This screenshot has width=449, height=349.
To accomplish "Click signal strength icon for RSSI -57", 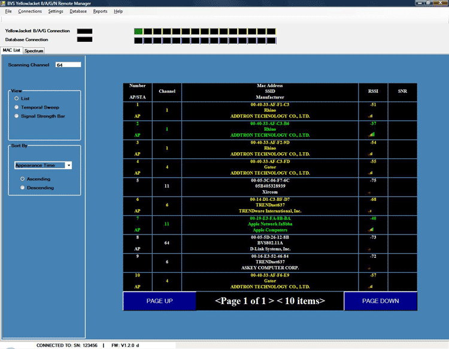I will click(x=371, y=287).
